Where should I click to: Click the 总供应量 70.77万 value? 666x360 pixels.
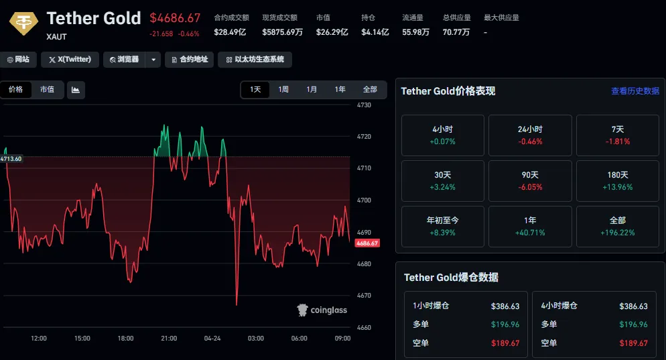[x=456, y=32]
